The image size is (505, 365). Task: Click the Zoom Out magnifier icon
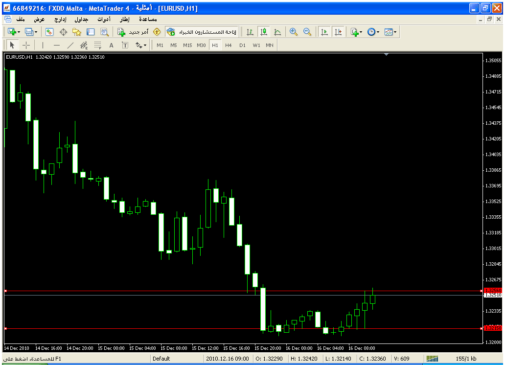point(307,32)
